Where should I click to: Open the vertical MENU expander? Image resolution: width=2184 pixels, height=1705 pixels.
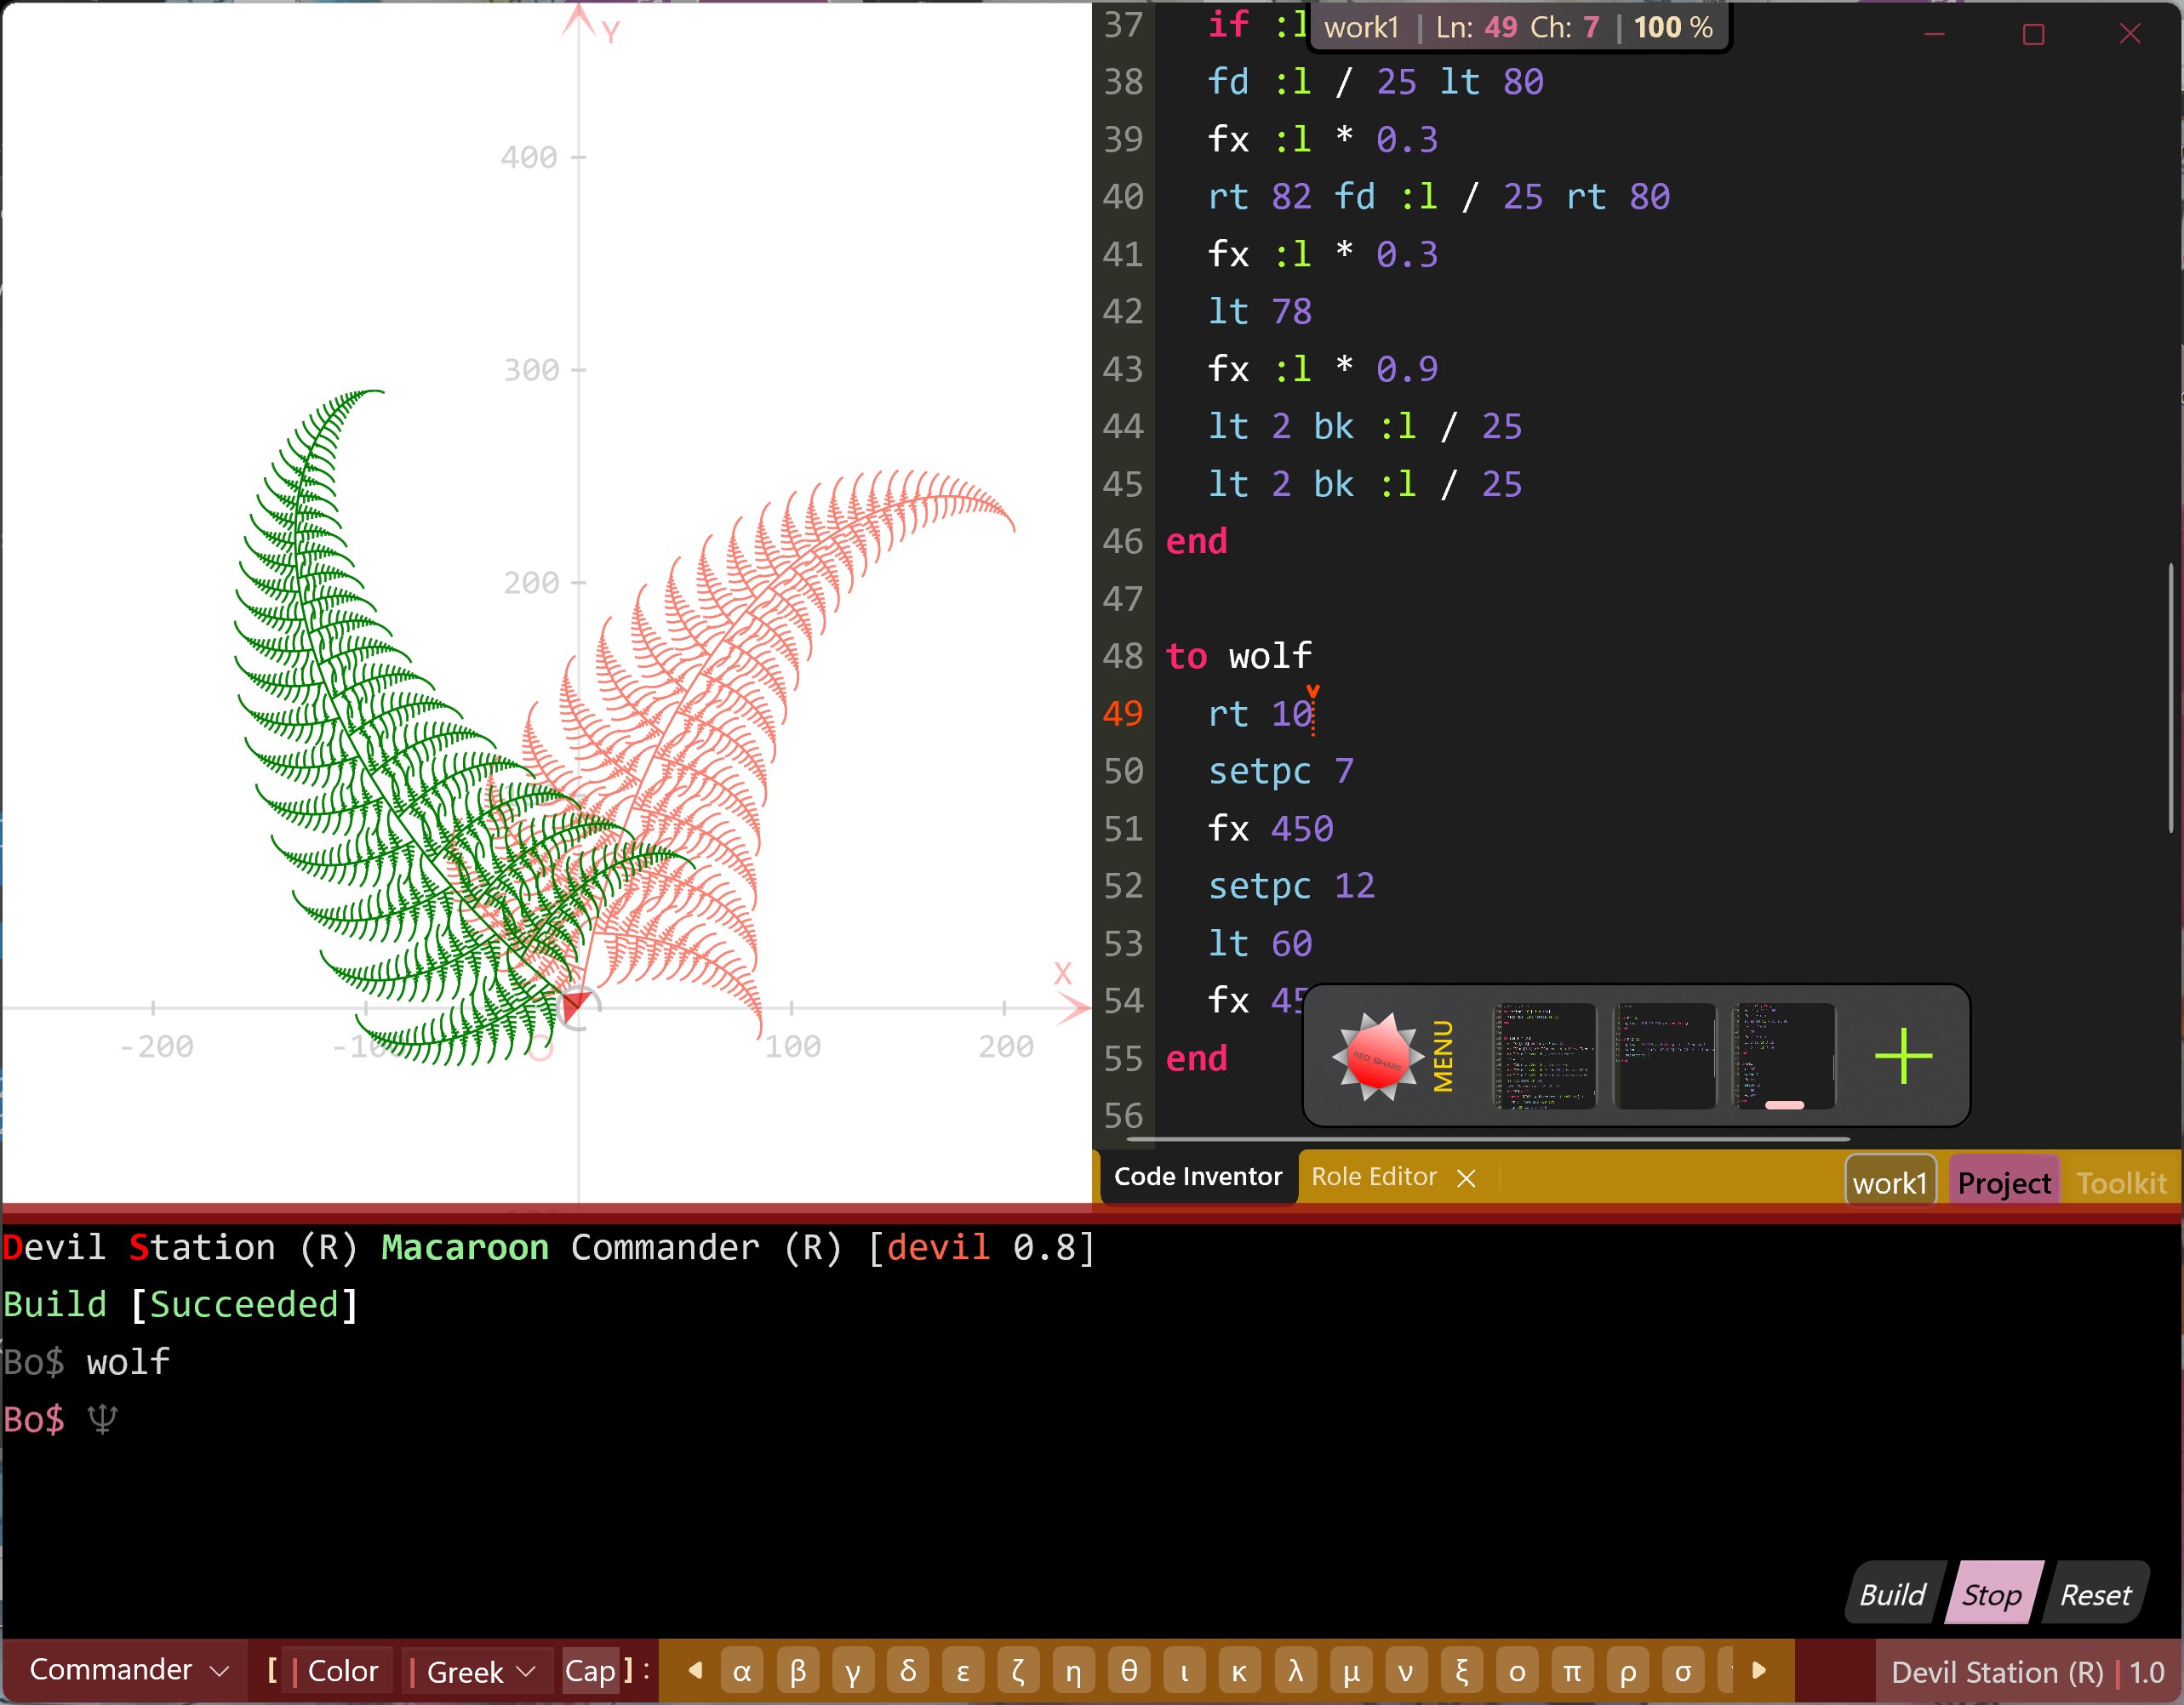pyautogui.click(x=1443, y=1057)
